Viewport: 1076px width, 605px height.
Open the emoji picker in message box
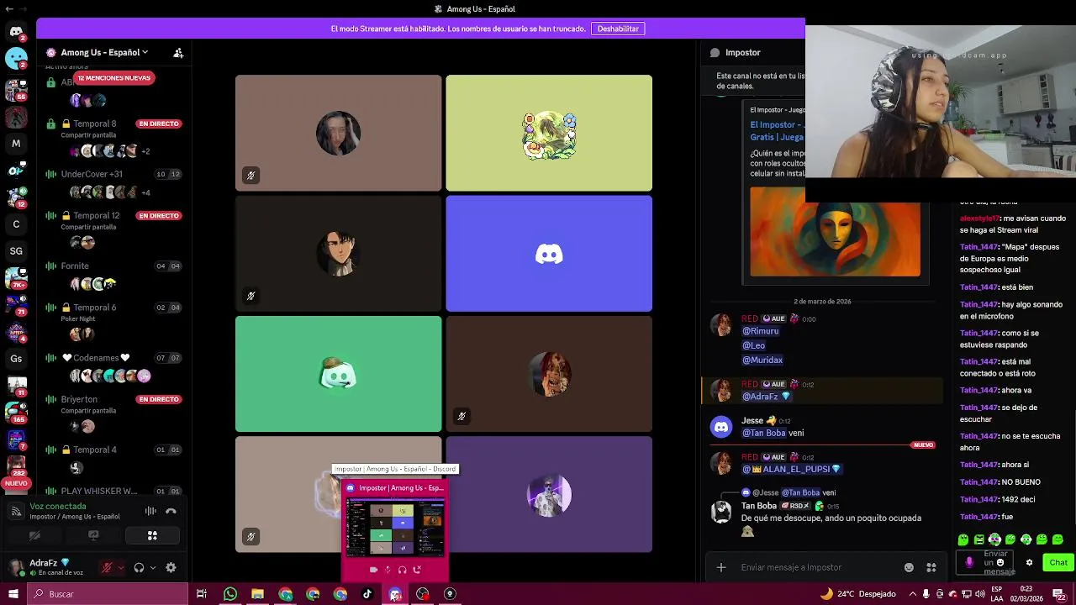(909, 567)
